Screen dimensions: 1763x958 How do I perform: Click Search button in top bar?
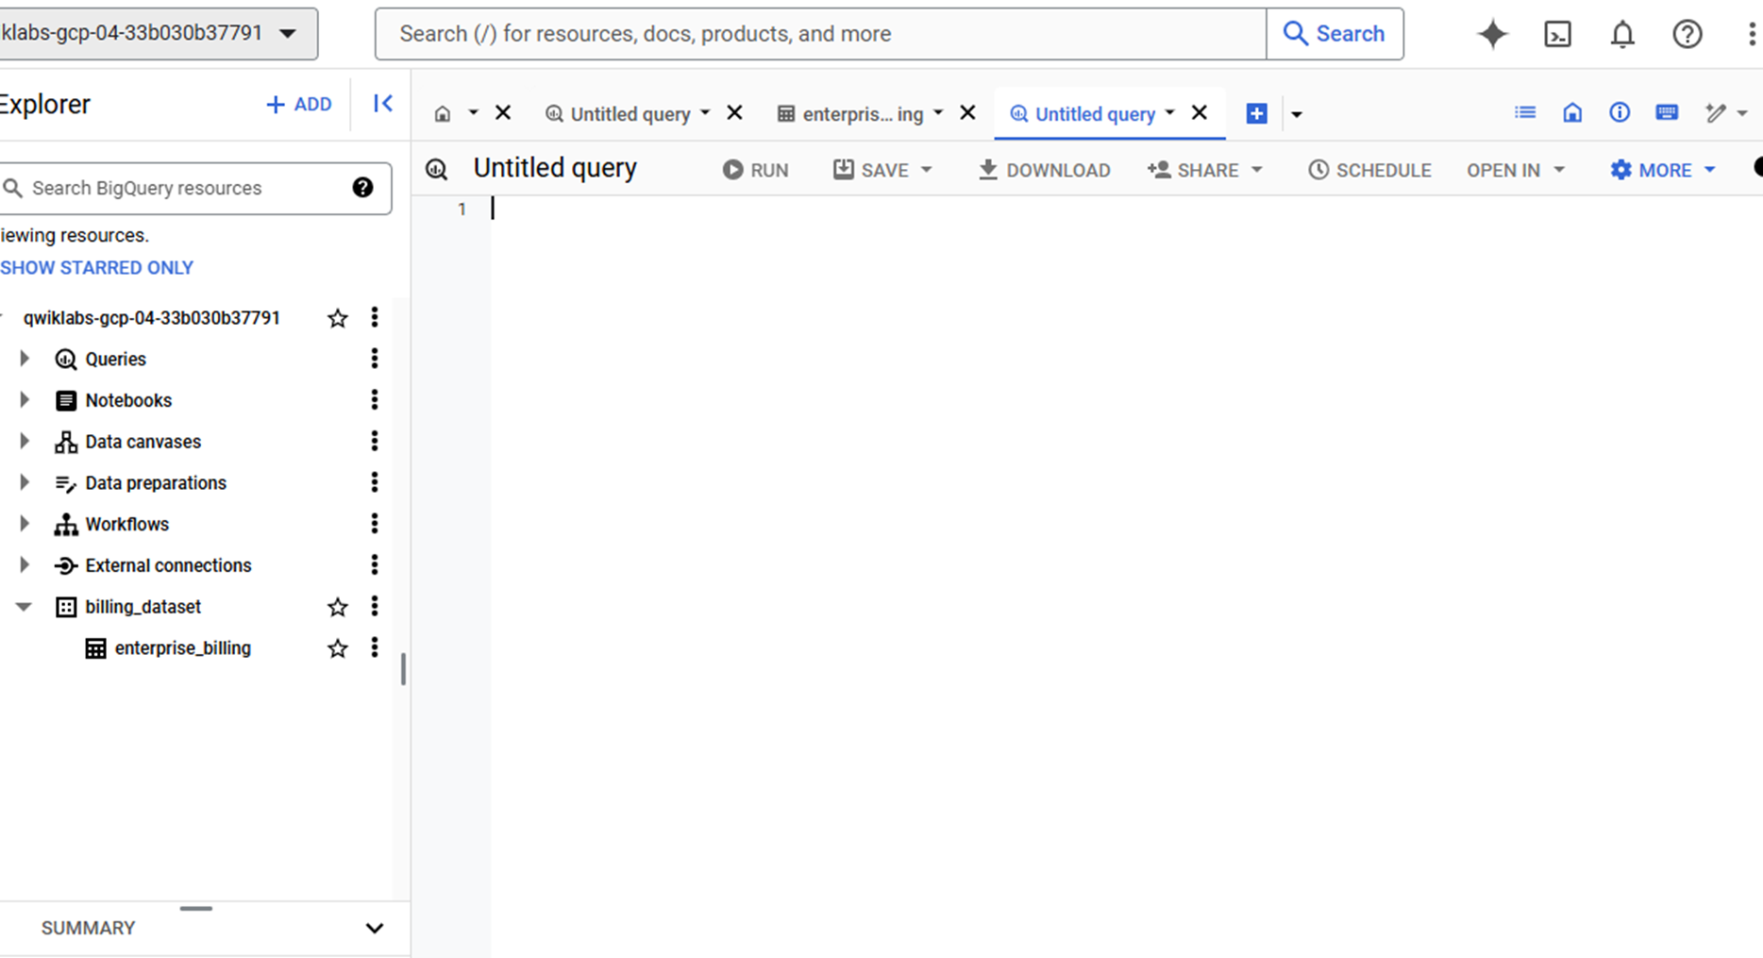coord(1335,34)
